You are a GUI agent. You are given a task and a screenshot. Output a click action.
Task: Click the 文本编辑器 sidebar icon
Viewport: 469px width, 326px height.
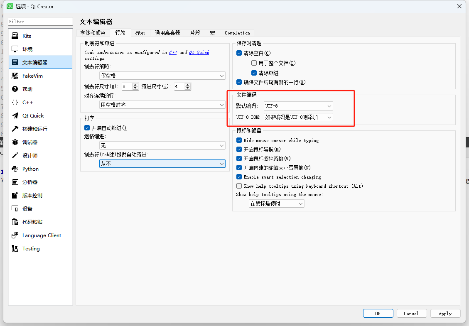click(15, 62)
